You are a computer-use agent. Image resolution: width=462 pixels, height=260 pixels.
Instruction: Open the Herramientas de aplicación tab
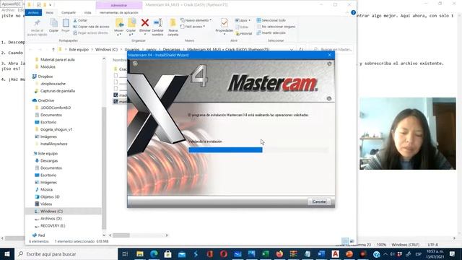click(x=118, y=13)
